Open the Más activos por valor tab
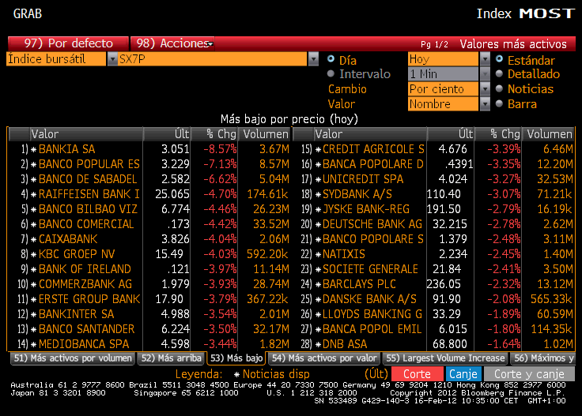Viewport: 582px width, 416px height. pyautogui.click(x=324, y=358)
